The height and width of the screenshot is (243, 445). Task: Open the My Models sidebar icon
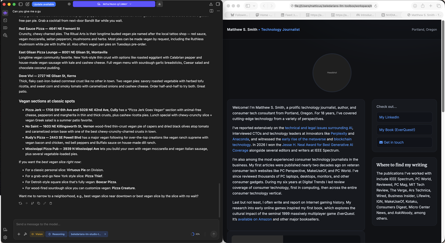(x=5, y=28)
